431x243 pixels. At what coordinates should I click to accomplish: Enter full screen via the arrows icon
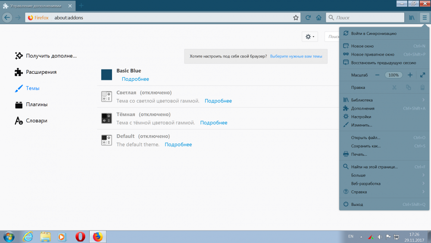pyautogui.click(x=422, y=75)
